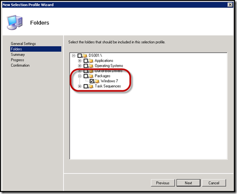Select the Confirmation wizard step
237x194 pixels.
point(20,65)
